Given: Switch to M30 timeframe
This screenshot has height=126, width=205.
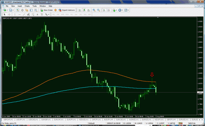Looking at the screenshot, I should click(67, 14).
